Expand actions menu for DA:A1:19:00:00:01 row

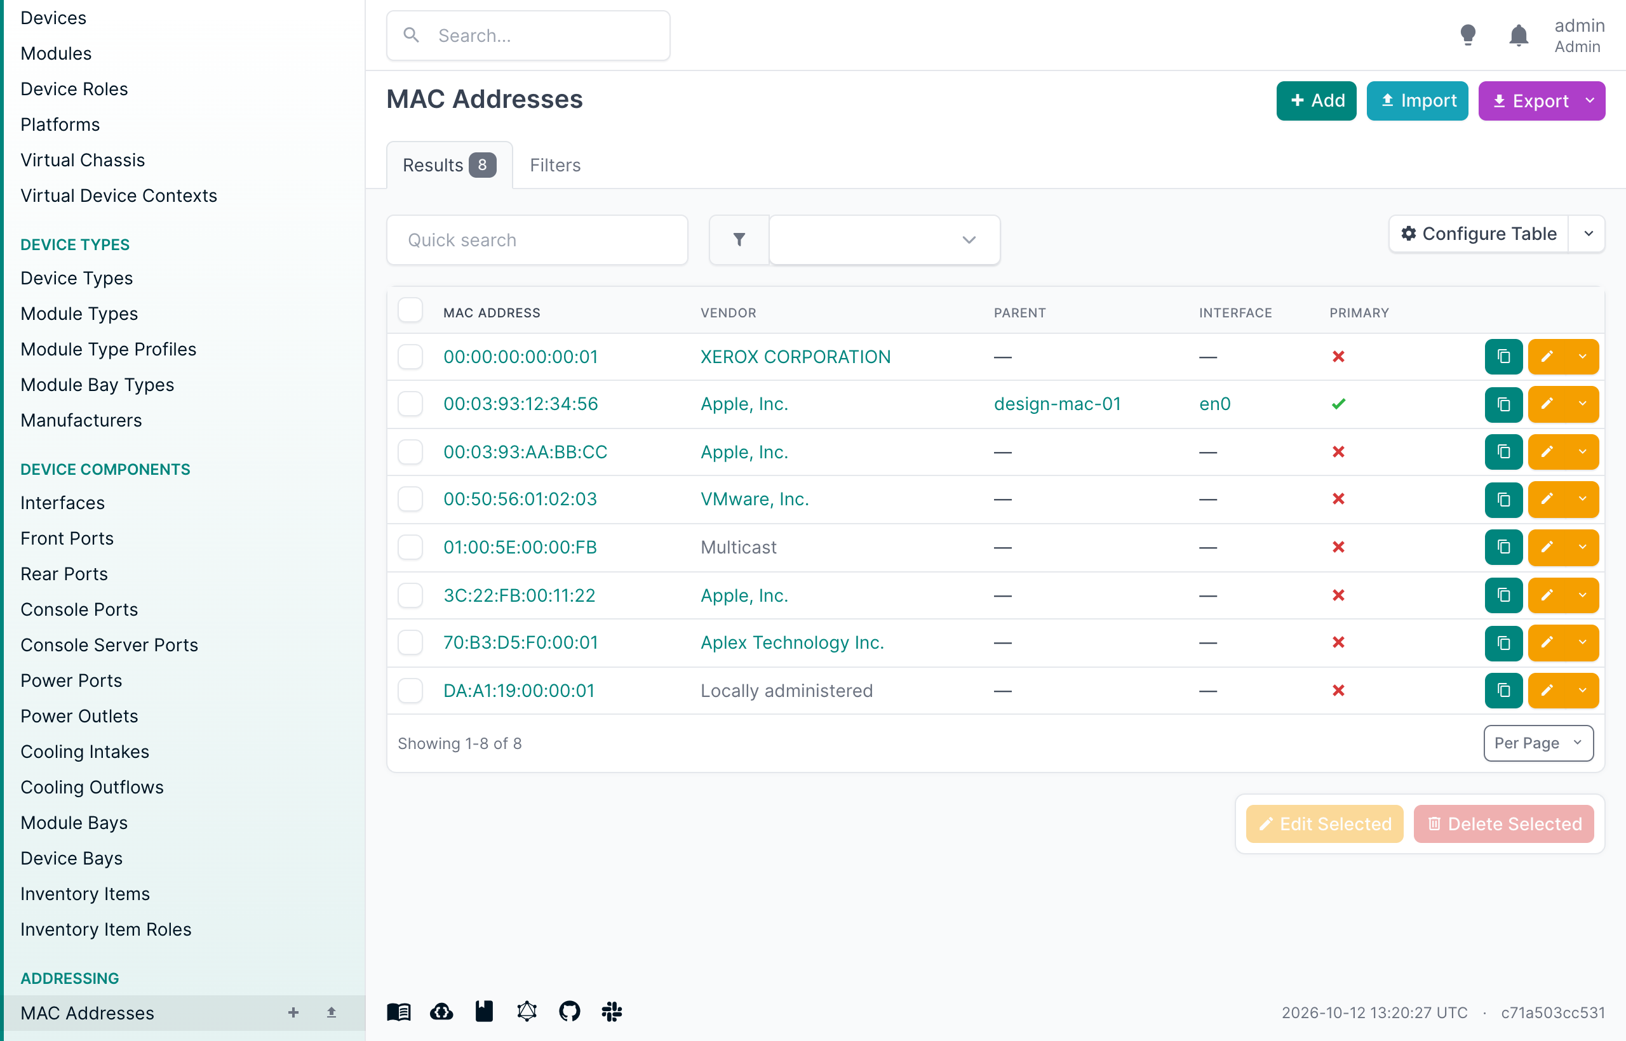1583,690
